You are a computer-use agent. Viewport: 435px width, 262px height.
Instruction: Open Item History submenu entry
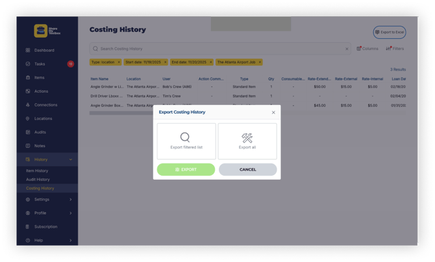click(x=37, y=171)
